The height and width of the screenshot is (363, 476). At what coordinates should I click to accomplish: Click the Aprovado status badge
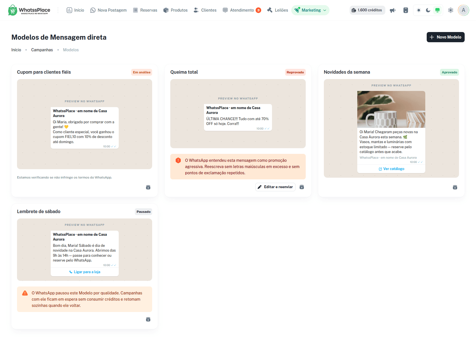tap(449, 72)
